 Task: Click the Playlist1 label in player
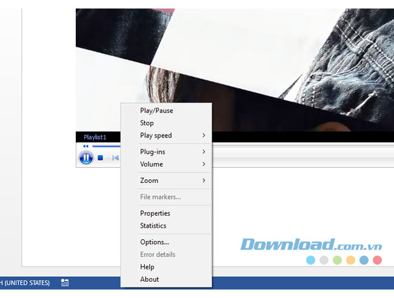click(x=95, y=137)
